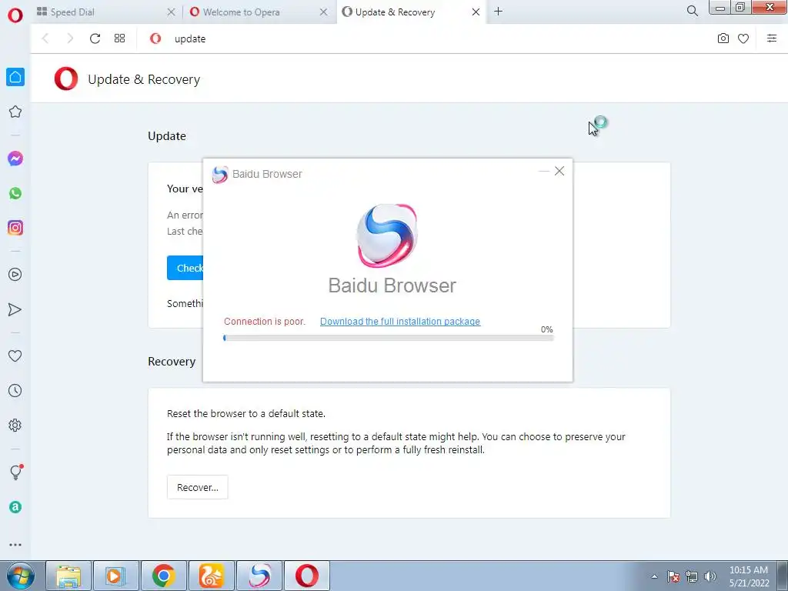Open network tray icon
Screen dimensions: 788x591
tap(692, 576)
